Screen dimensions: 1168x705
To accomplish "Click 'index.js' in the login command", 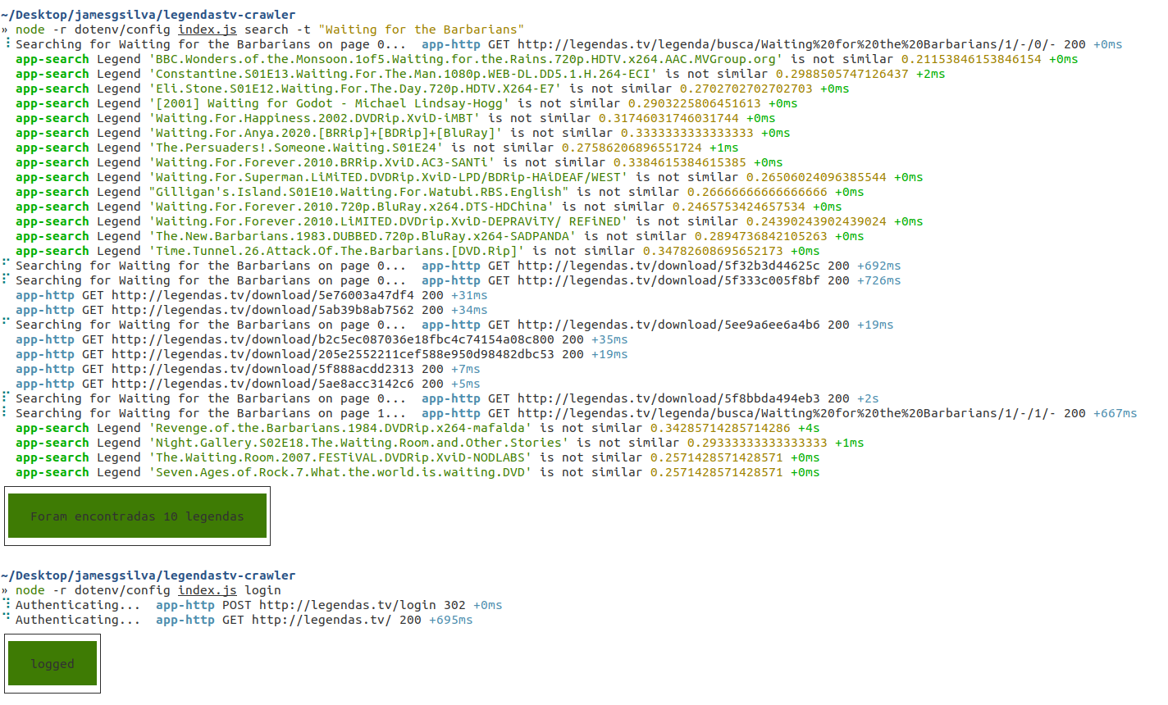I will [208, 590].
